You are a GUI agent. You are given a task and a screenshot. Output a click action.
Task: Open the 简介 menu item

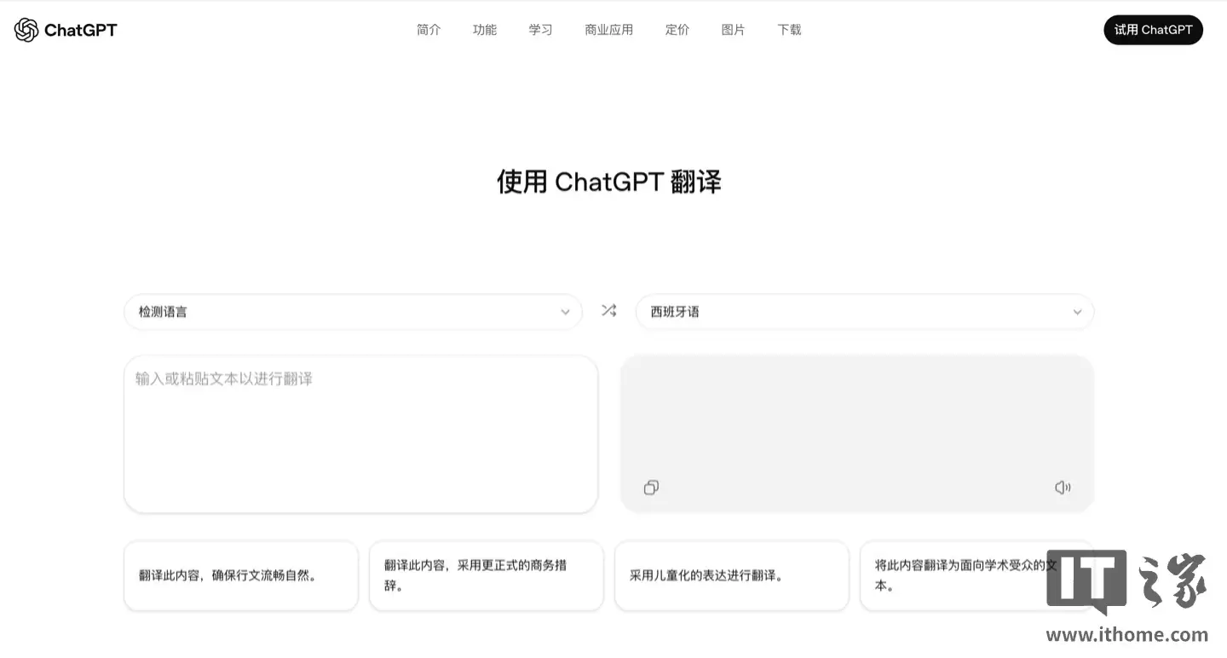[429, 29]
